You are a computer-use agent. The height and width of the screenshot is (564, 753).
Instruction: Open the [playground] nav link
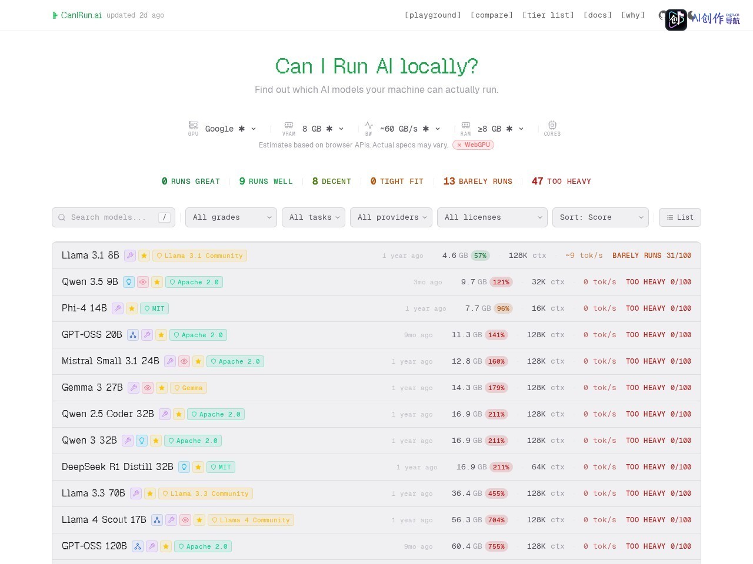tap(433, 15)
